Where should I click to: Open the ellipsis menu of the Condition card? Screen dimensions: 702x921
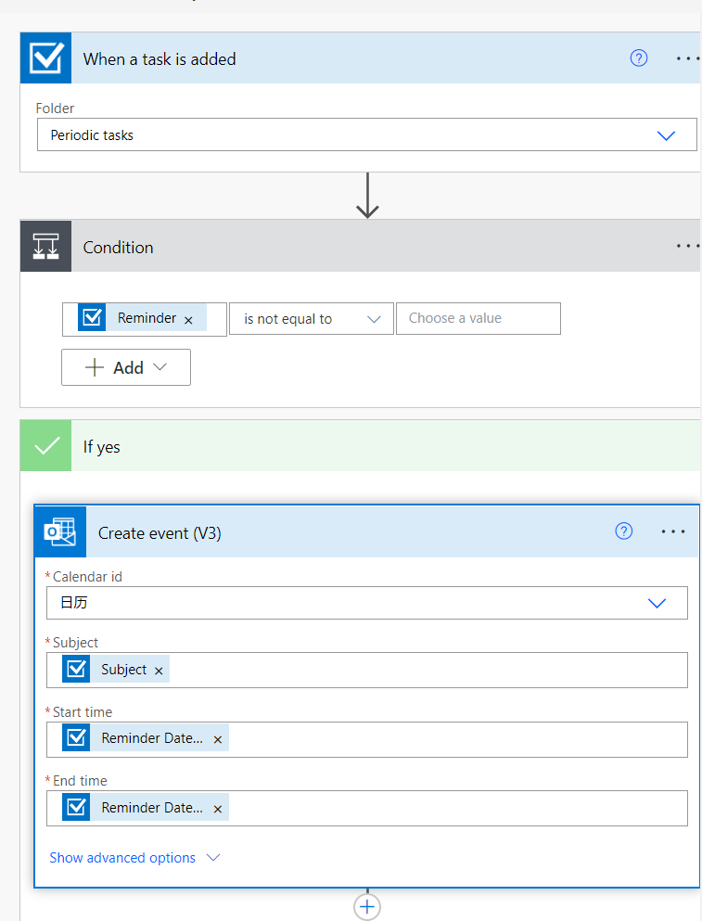[687, 246]
